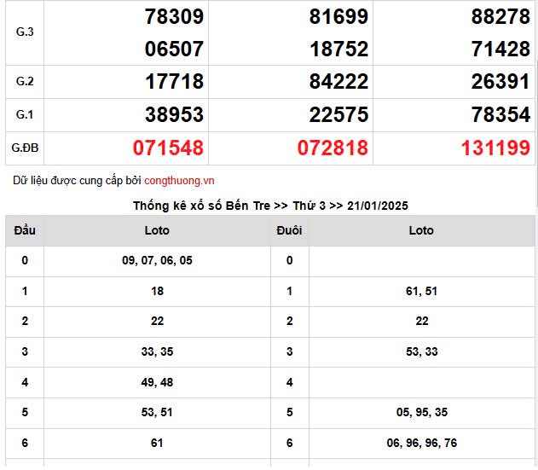Image resolution: width=538 pixels, height=470 pixels.
Task: Open the congthuong.vn source link
Action: pyautogui.click(x=179, y=181)
